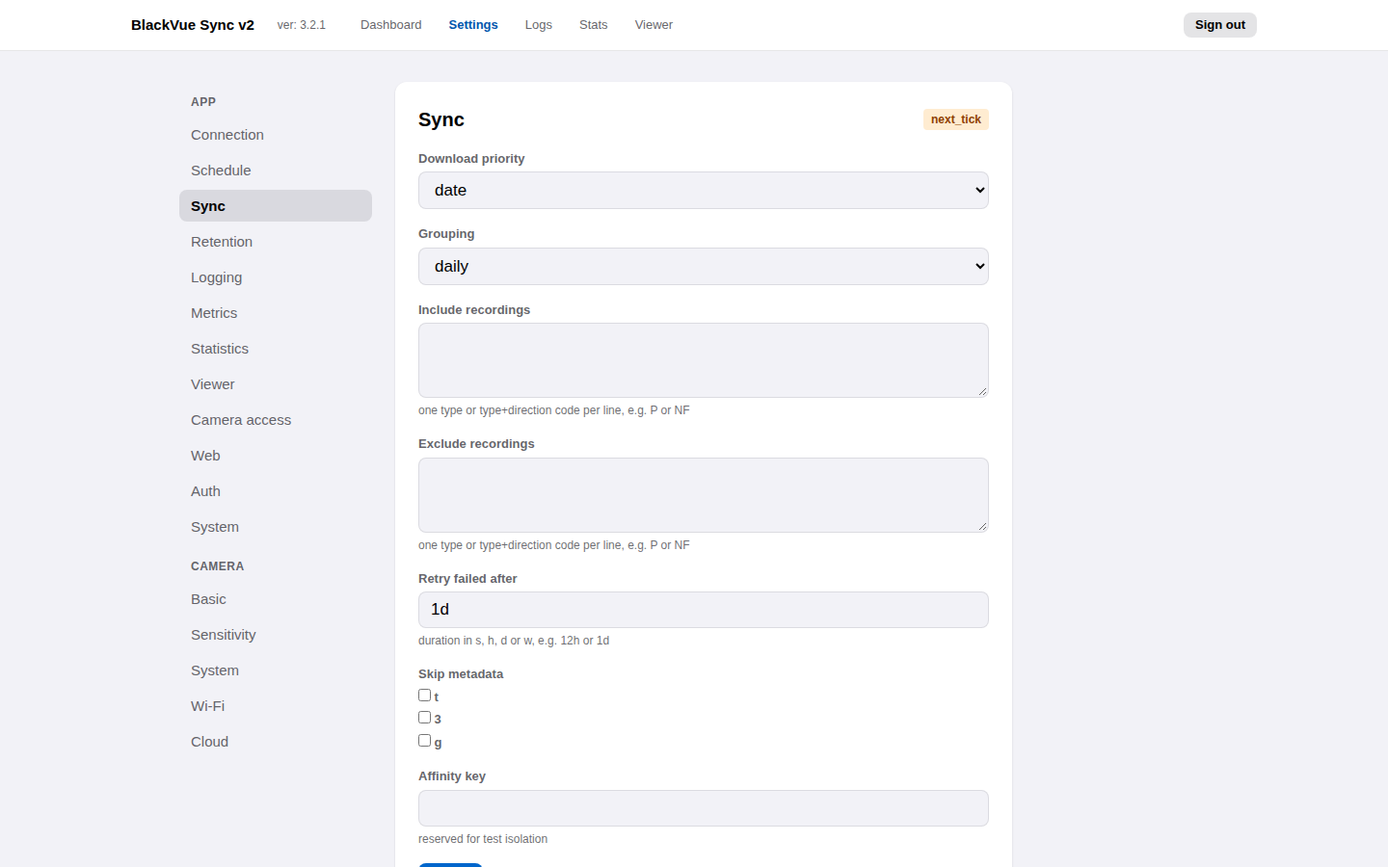Open Auth settings
This screenshot has height=867, width=1388.
(276, 491)
